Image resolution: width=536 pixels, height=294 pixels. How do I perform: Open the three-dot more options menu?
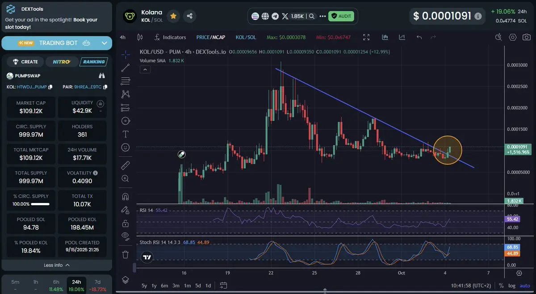point(323,16)
